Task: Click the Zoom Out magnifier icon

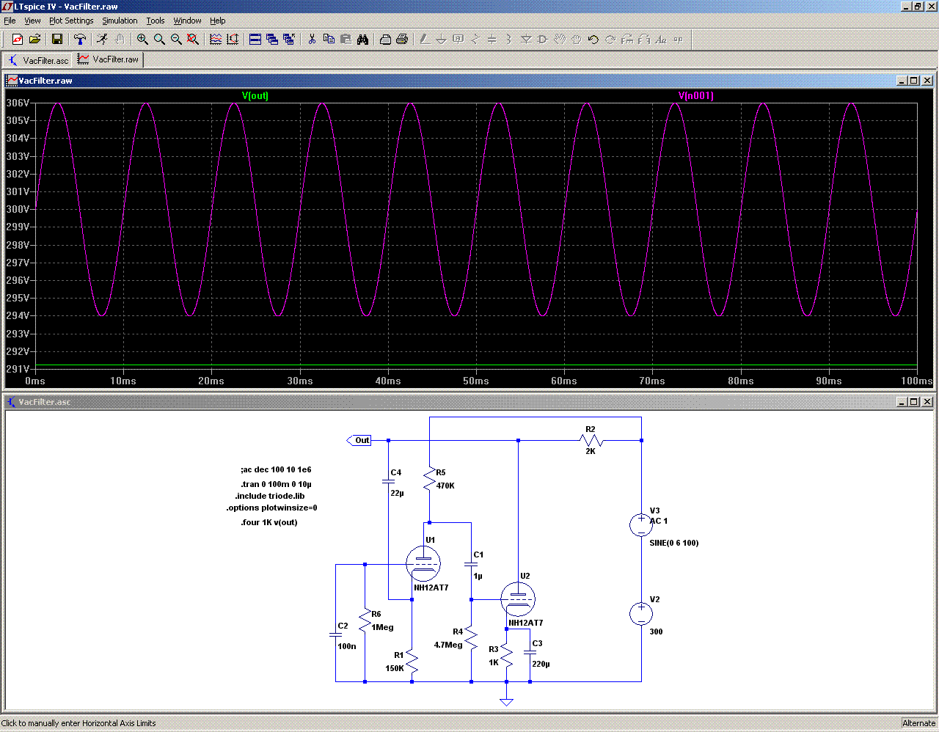Action: pyautogui.click(x=176, y=40)
